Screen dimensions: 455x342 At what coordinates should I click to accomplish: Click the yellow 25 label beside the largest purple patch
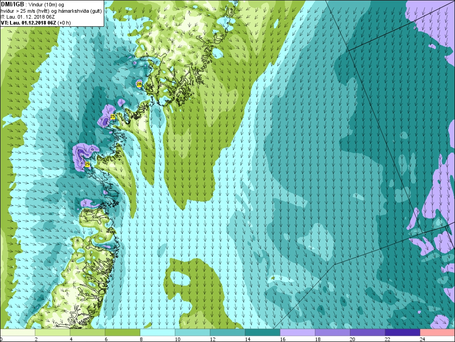pos(87,164)
